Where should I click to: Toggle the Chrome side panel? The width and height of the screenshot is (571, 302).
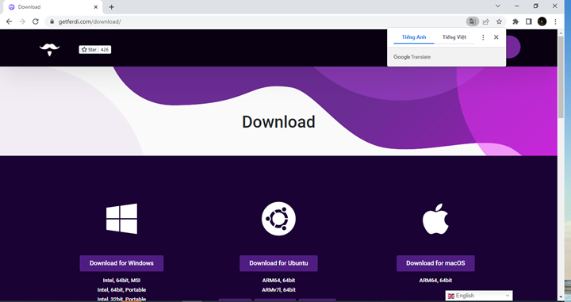click(528, 21)
